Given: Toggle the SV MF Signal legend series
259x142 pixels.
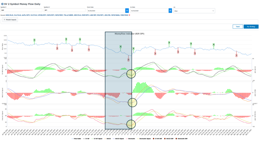Looking at the screenshot, I should (x=97, y=138).
